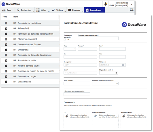Open HR - Offboarding
Image resolution: width=153 pixels, height=132 pixels.
click(x=21, y=50)
